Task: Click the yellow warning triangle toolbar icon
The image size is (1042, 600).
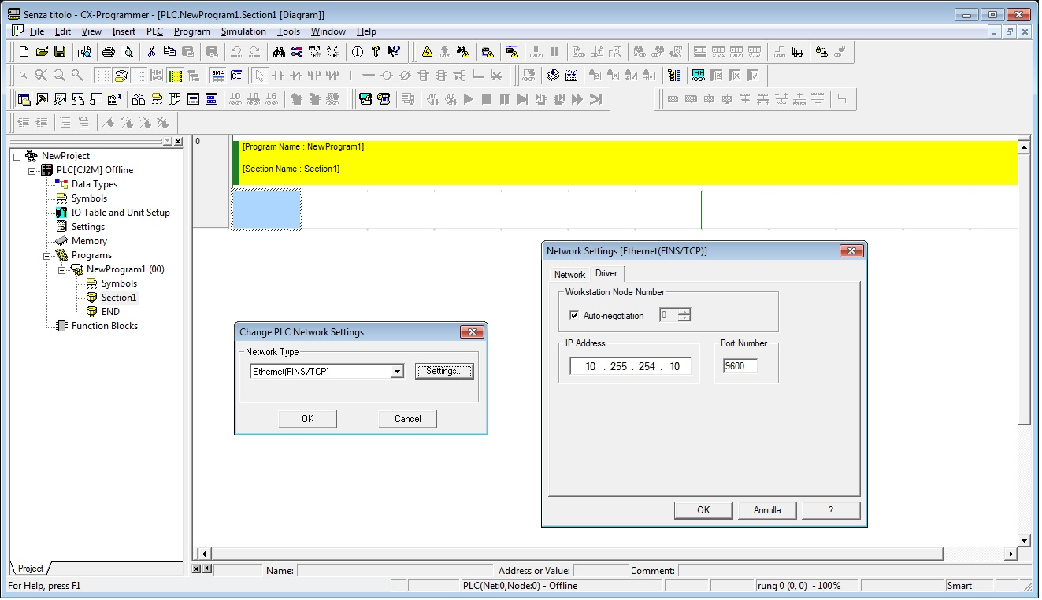Action: 427,52
